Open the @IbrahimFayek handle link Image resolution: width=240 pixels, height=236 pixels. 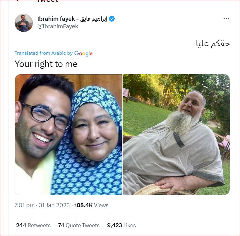(x=58, y=26)
